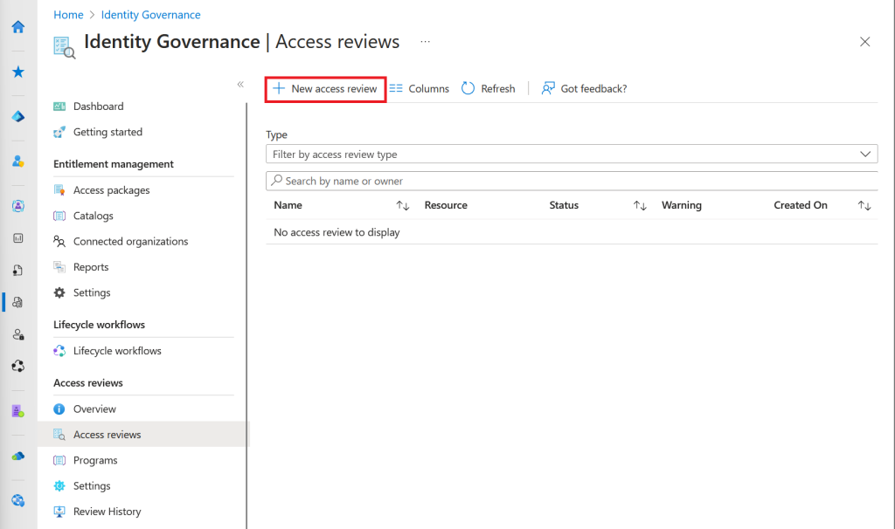This screenshot has width=895, height=529.
Task: Select Lifecycle workflows menu item
Action: 117,351
